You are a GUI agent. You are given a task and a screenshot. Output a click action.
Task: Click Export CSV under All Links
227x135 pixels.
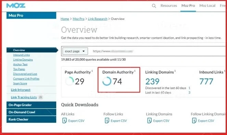tap(76, 121)
